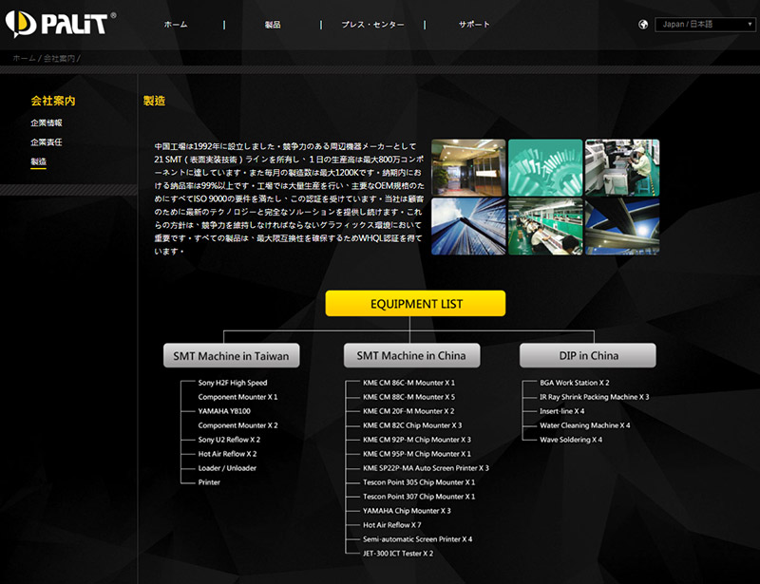Open the ホーム menu item

point(176,25)
